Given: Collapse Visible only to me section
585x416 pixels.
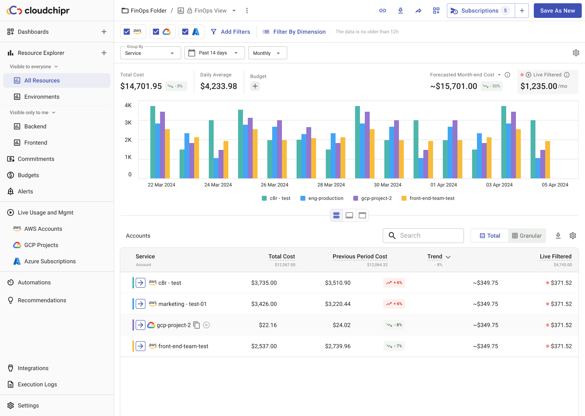Looking at the screenshot, I should tap(54, 113).
